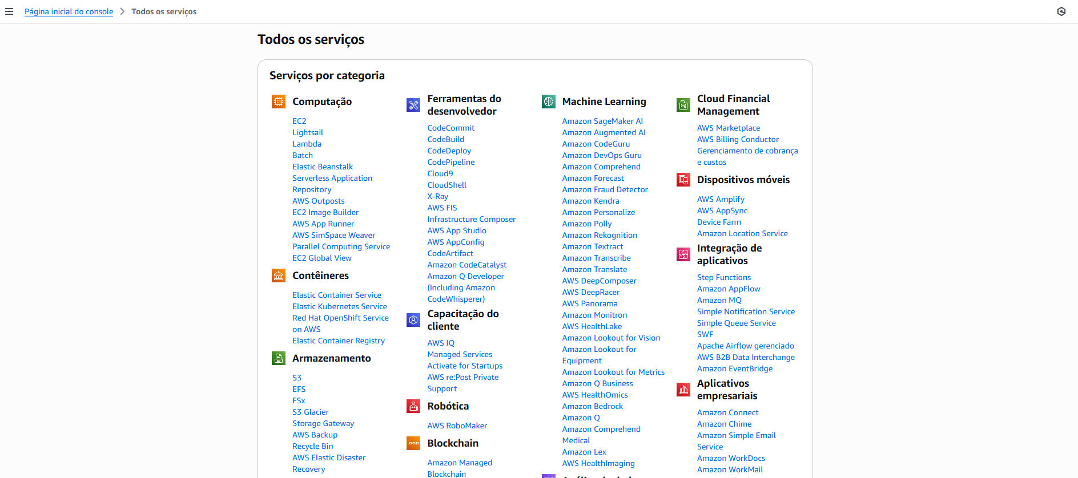Screen dimensions: 1078x478
Task: Click the Aplicativos empresariais icon
Action: (x=683, y=390)
